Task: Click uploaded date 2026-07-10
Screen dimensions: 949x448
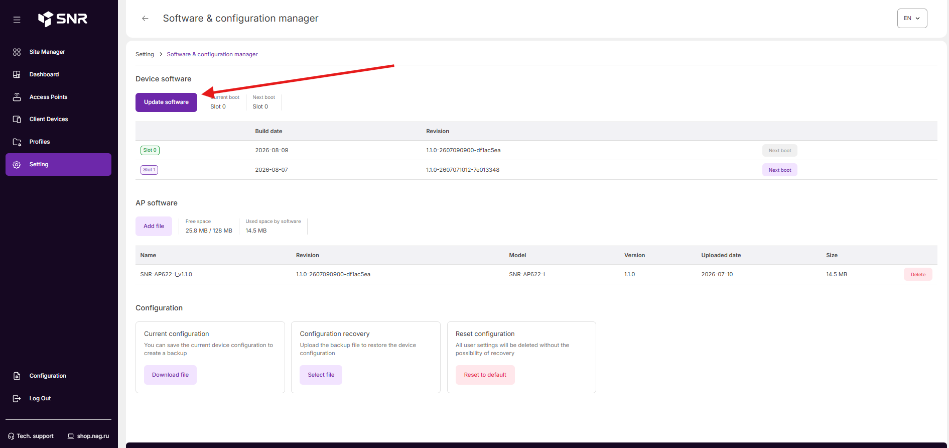Action: [717, 274]
